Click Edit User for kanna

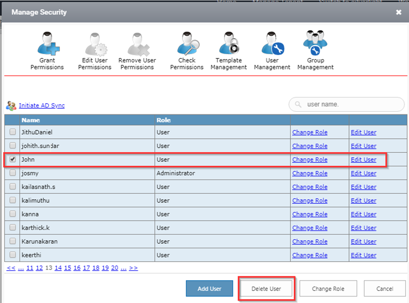[364, 214]
